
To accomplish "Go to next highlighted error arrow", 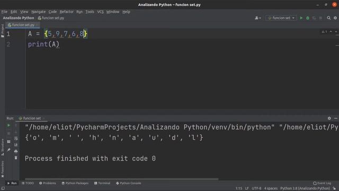I will [336, 32].
